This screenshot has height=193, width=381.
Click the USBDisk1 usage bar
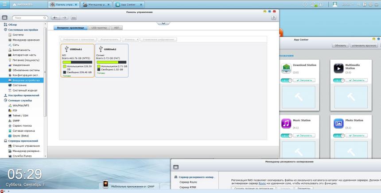pyautogui.click(x=77, y=62)
